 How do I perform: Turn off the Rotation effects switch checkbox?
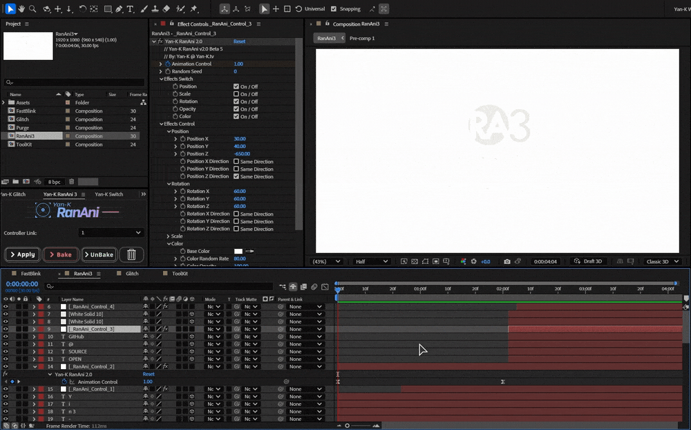[235, 101]
